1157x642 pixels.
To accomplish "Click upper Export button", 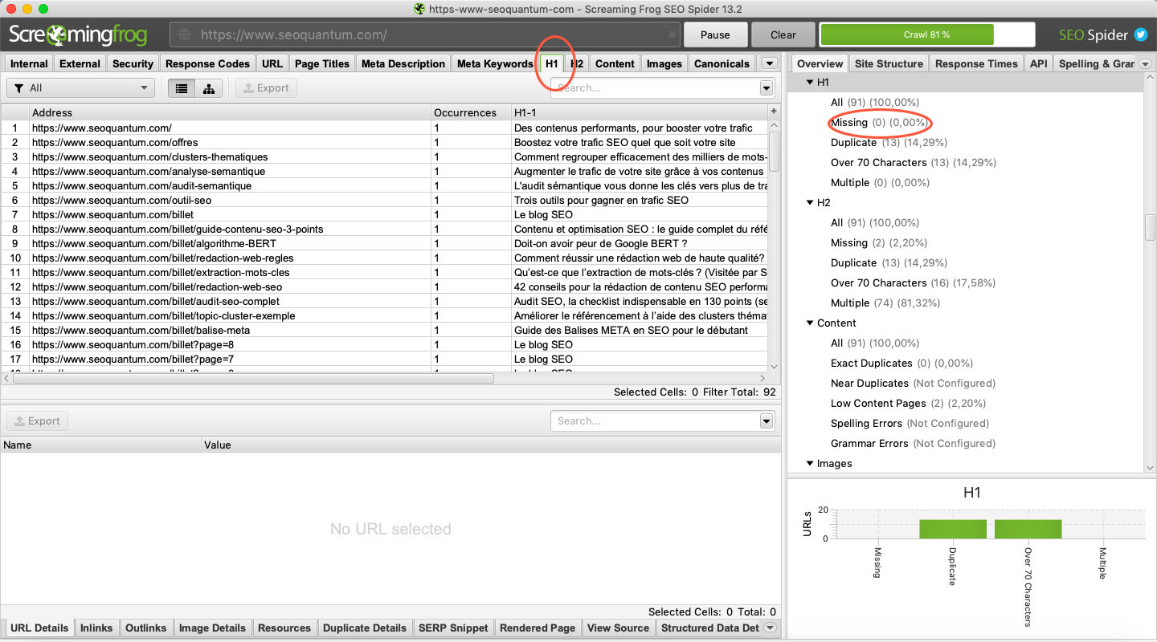I will click(x=266, y=88).
